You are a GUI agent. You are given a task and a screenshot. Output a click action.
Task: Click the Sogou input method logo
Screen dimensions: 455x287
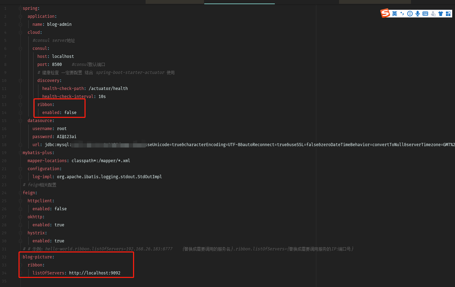[385, 13]
